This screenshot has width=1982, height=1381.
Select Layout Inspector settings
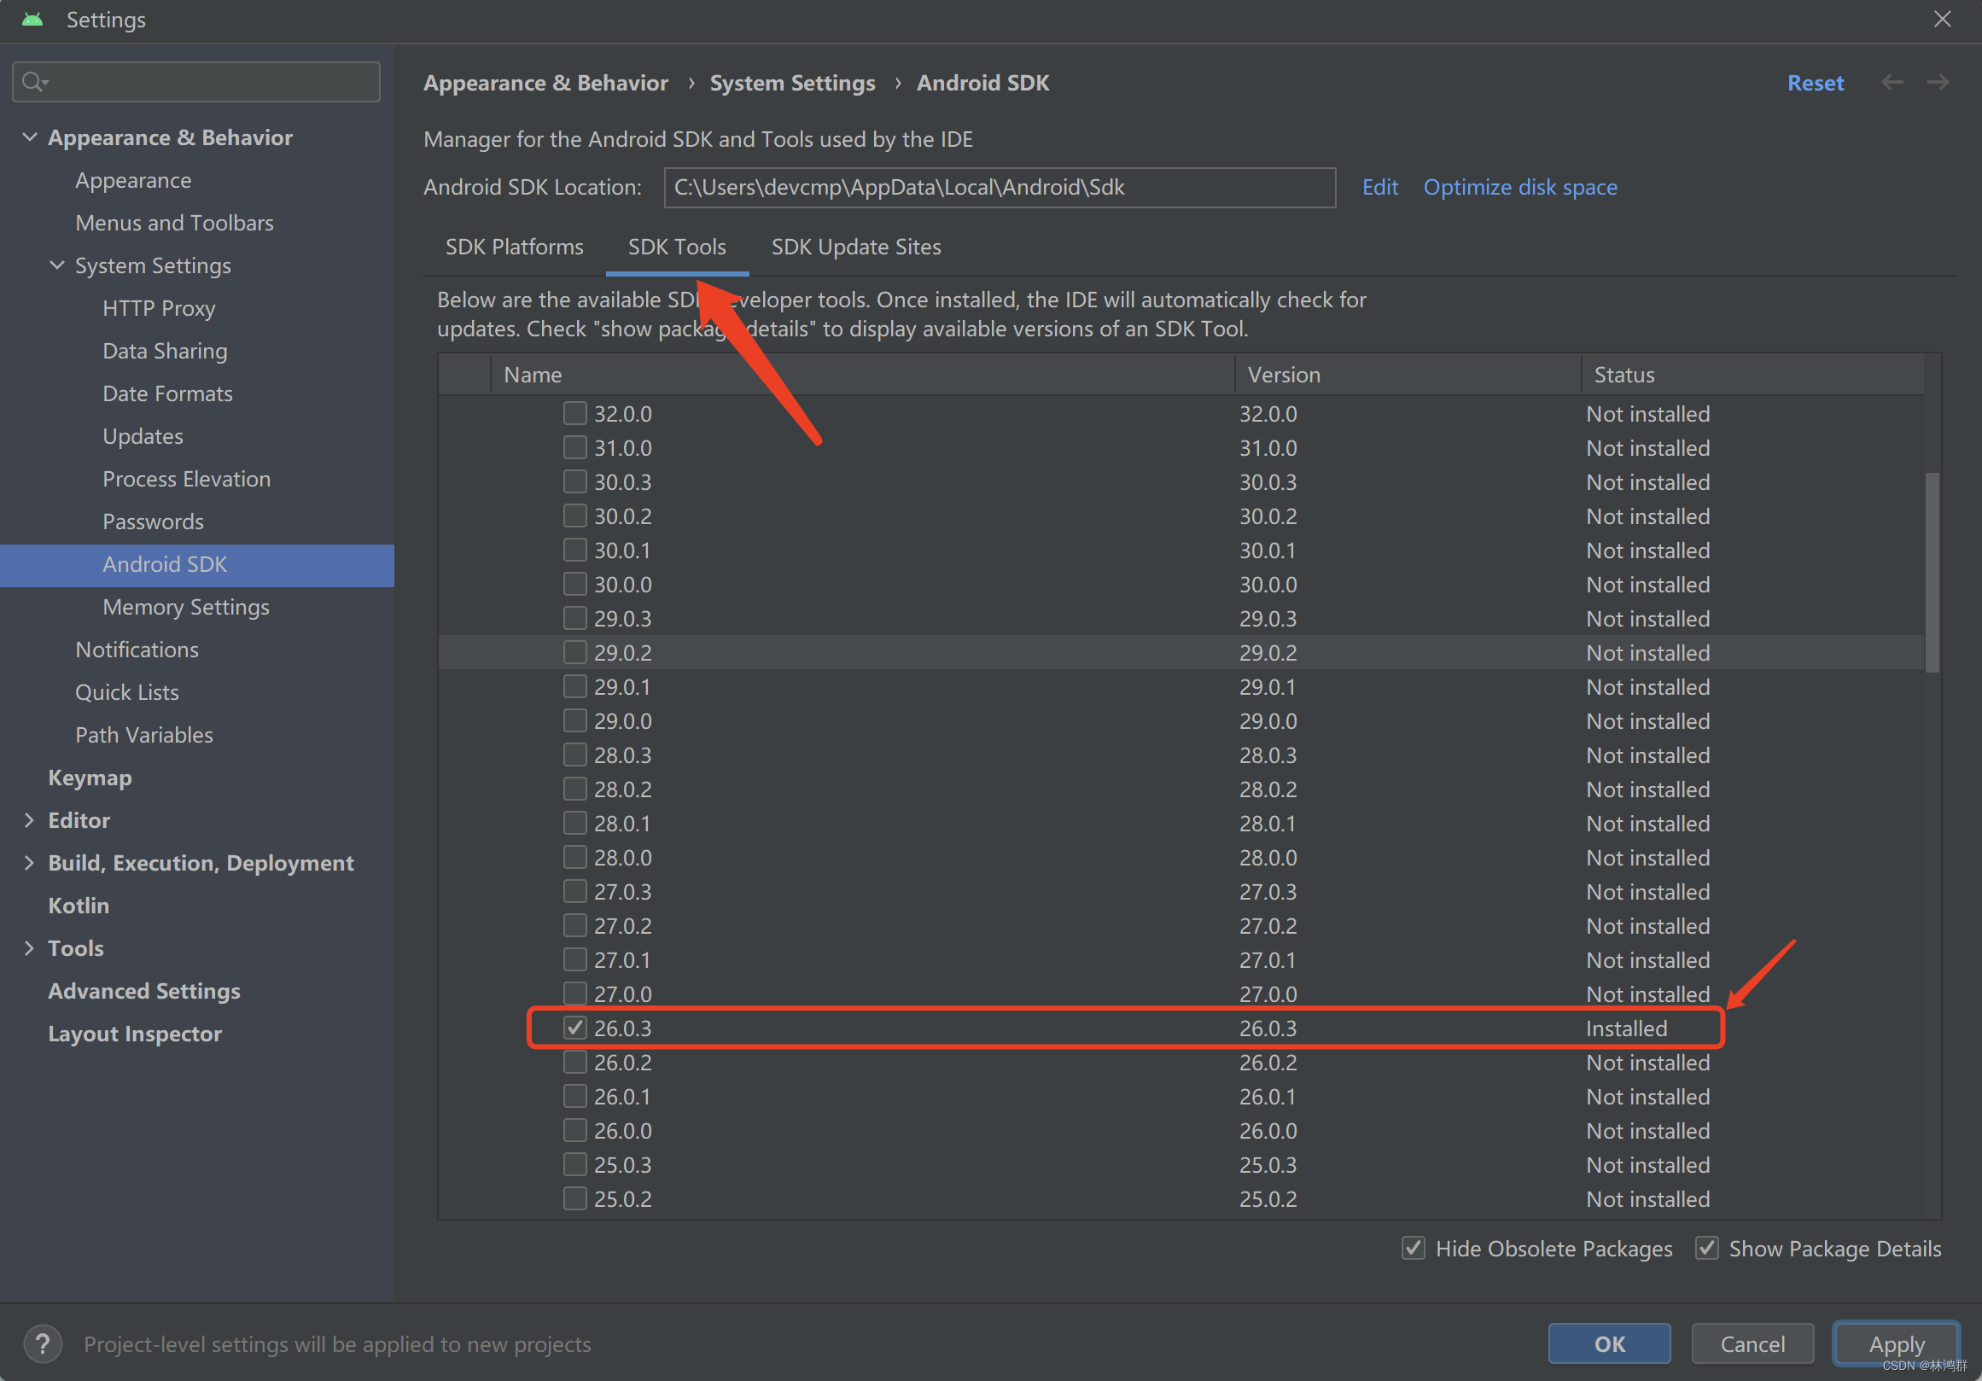[x=135, y=1034]
